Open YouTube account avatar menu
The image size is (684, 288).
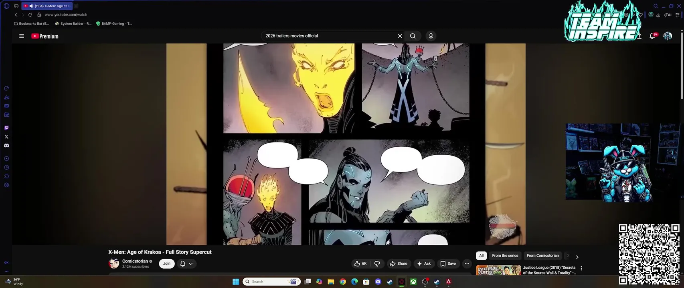668,36
